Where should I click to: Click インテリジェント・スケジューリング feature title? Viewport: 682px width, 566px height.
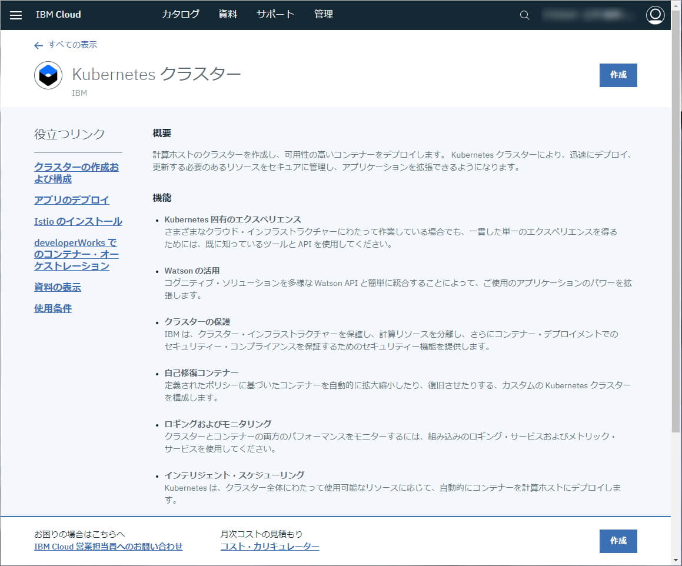pos(234,475)
